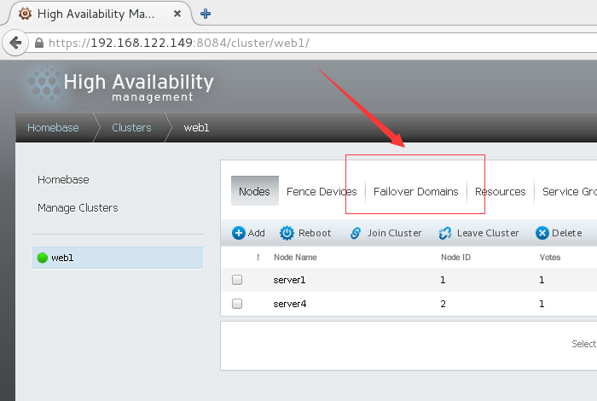Tick the checkbox for server4
The width and height of the screenshot is (597, 401).
pyautogui.click(x=237, y=303)
